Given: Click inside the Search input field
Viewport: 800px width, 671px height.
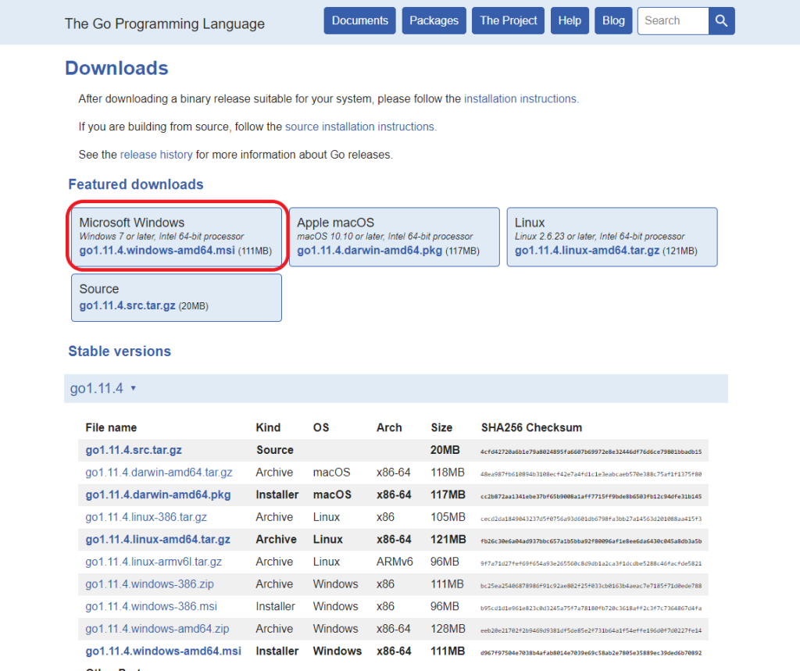Looking at the screenshot, I should pyautogui.click(x=673, y=21).
